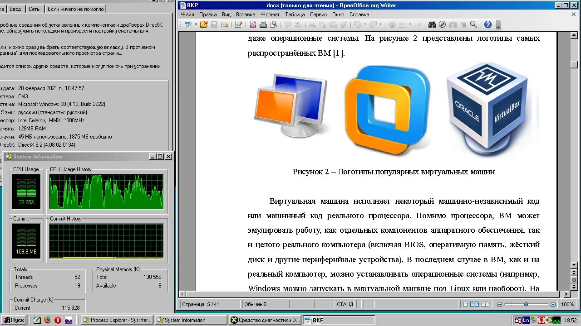This screenshot has height=326, width=581.
Task: Click the Copy icon in toolbar
Action: pos(323,24)
